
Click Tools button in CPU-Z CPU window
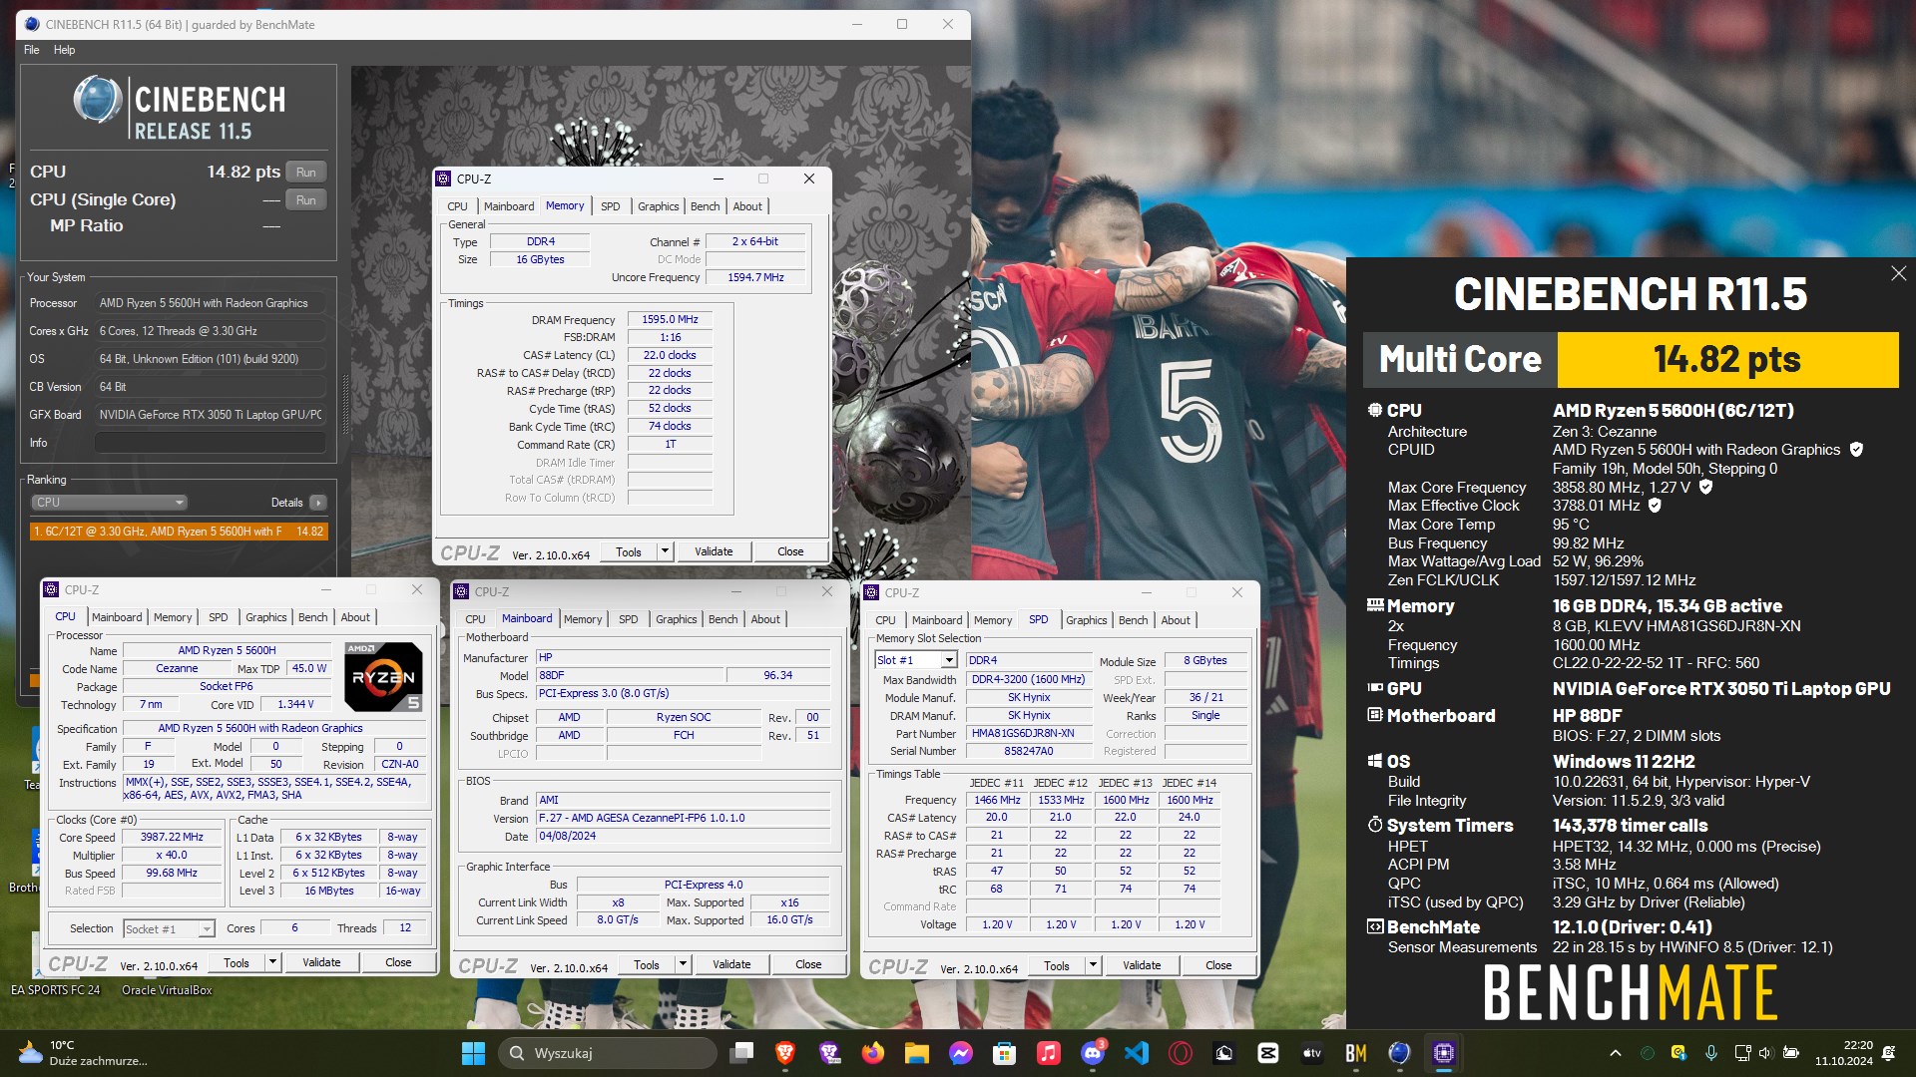tap(237, 962)
